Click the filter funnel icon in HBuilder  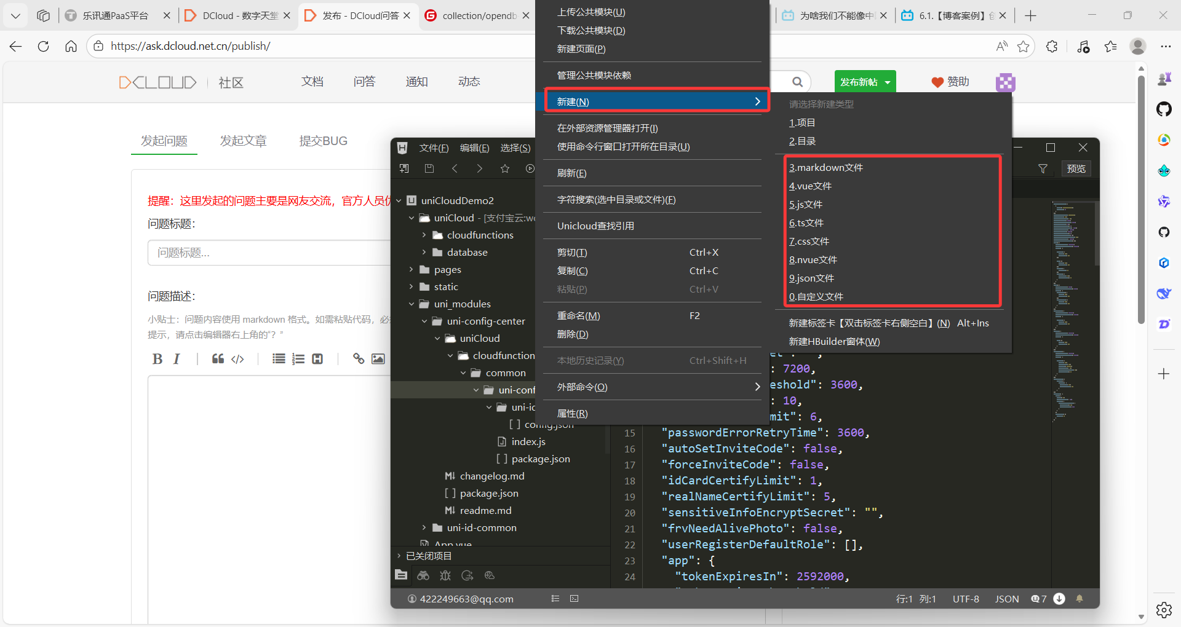tap(1043, 168)
